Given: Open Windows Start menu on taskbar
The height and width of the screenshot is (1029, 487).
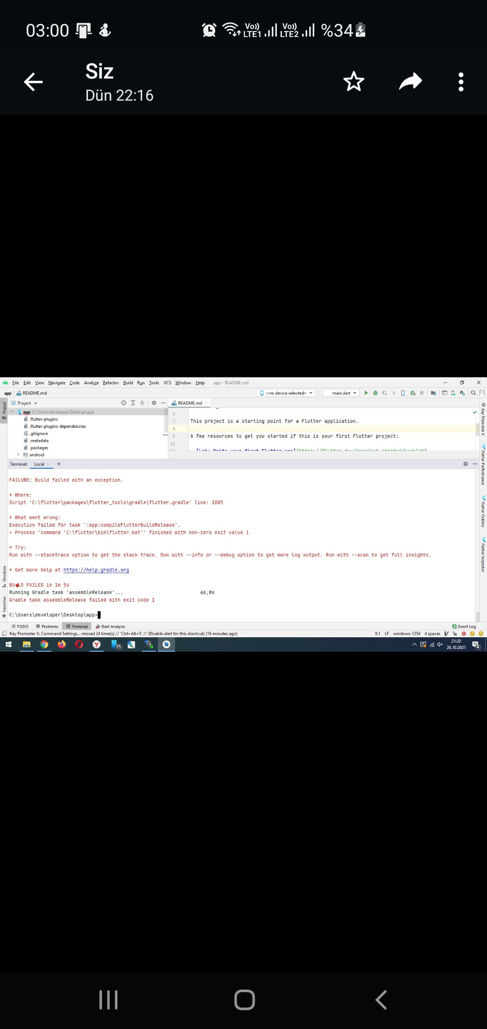Looking at the screenshot, I should [x=8, y=644].
